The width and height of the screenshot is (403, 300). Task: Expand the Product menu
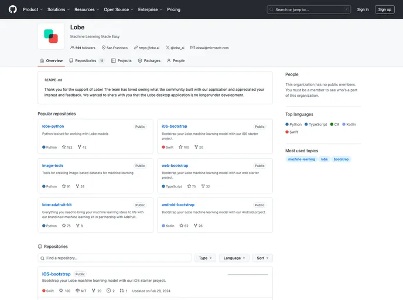[x=33, y=9]
